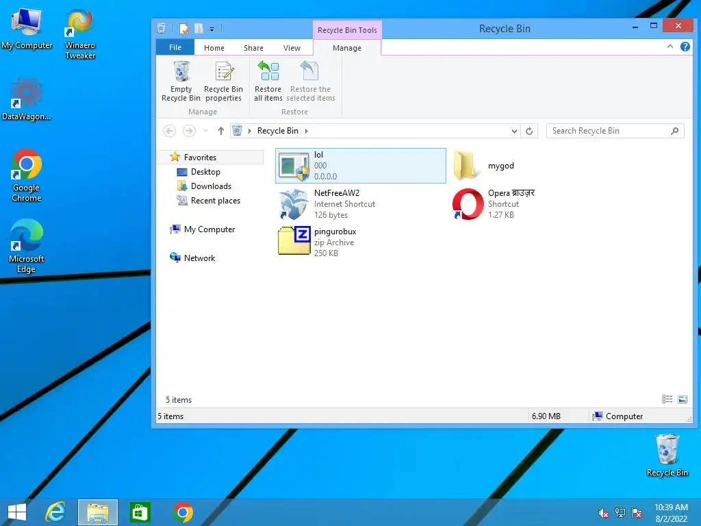Image resolution: width=701 pixels, height=526 pixels.
Task: Click the taskbar clock showing 10:39 AM
Action: [x=671, y=512]
